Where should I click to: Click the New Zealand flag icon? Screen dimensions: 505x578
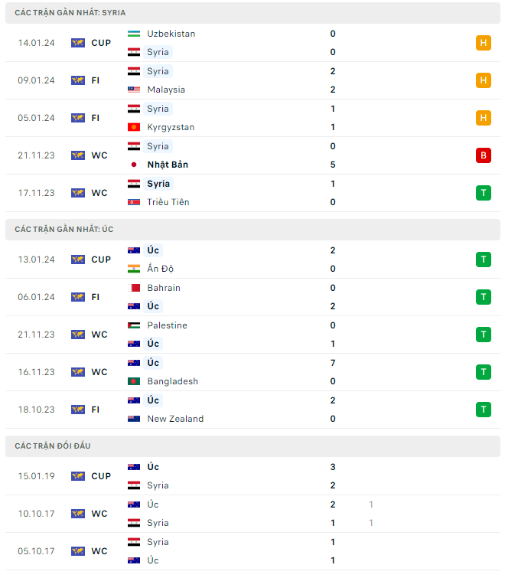134,419
